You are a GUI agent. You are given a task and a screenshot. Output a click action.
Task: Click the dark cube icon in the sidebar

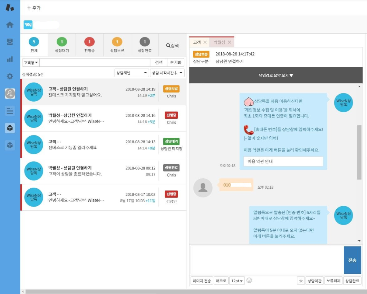10,128
